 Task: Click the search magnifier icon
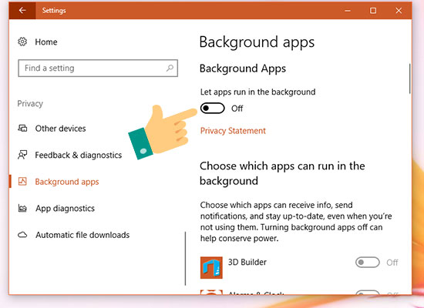pyautogui.click(x=170, y=68)
